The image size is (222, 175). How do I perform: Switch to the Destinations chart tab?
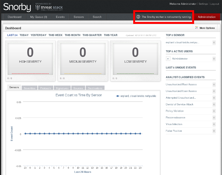(95, 88)
